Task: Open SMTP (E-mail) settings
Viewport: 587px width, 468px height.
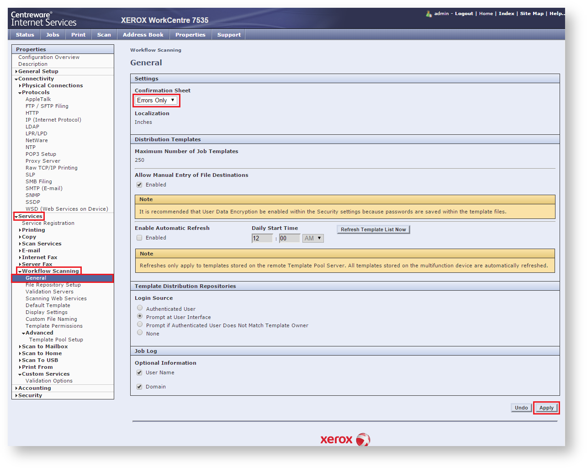Action: (x=44, y=188)
